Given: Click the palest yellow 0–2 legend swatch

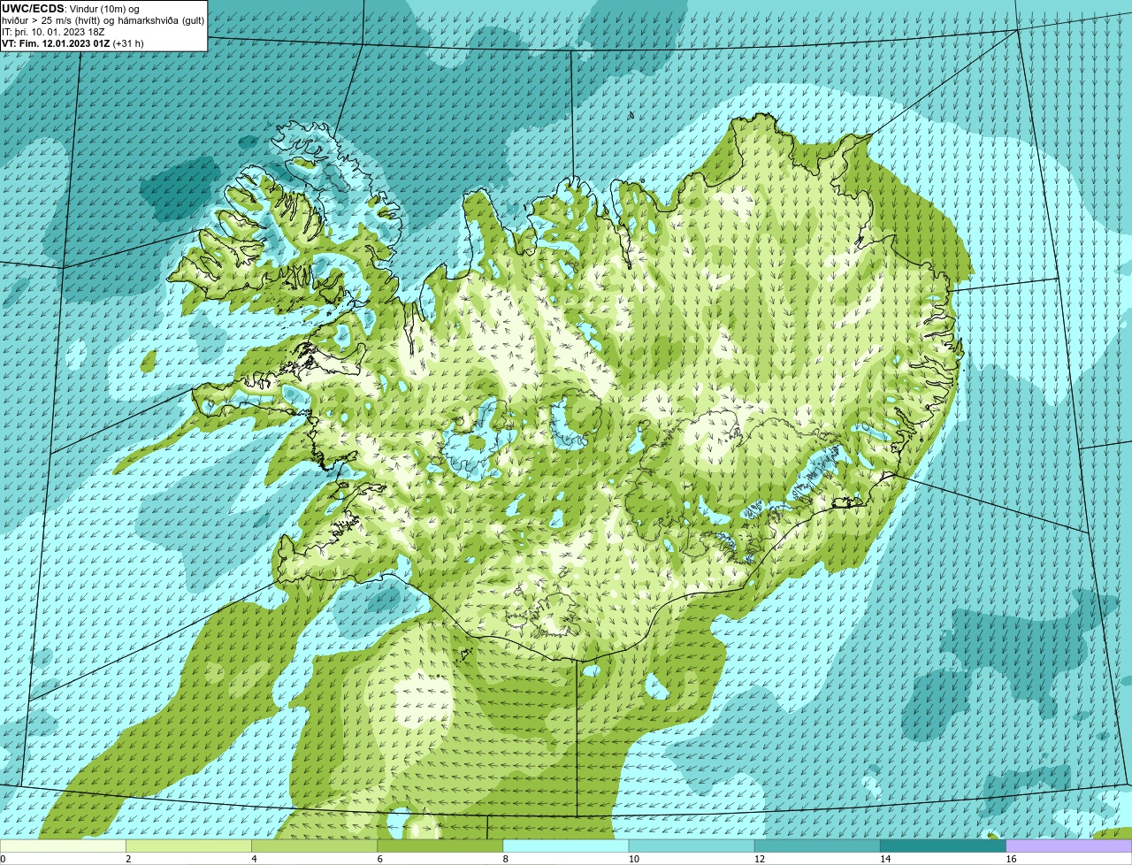Looking at the screenshot, I should tap(63, 846).
